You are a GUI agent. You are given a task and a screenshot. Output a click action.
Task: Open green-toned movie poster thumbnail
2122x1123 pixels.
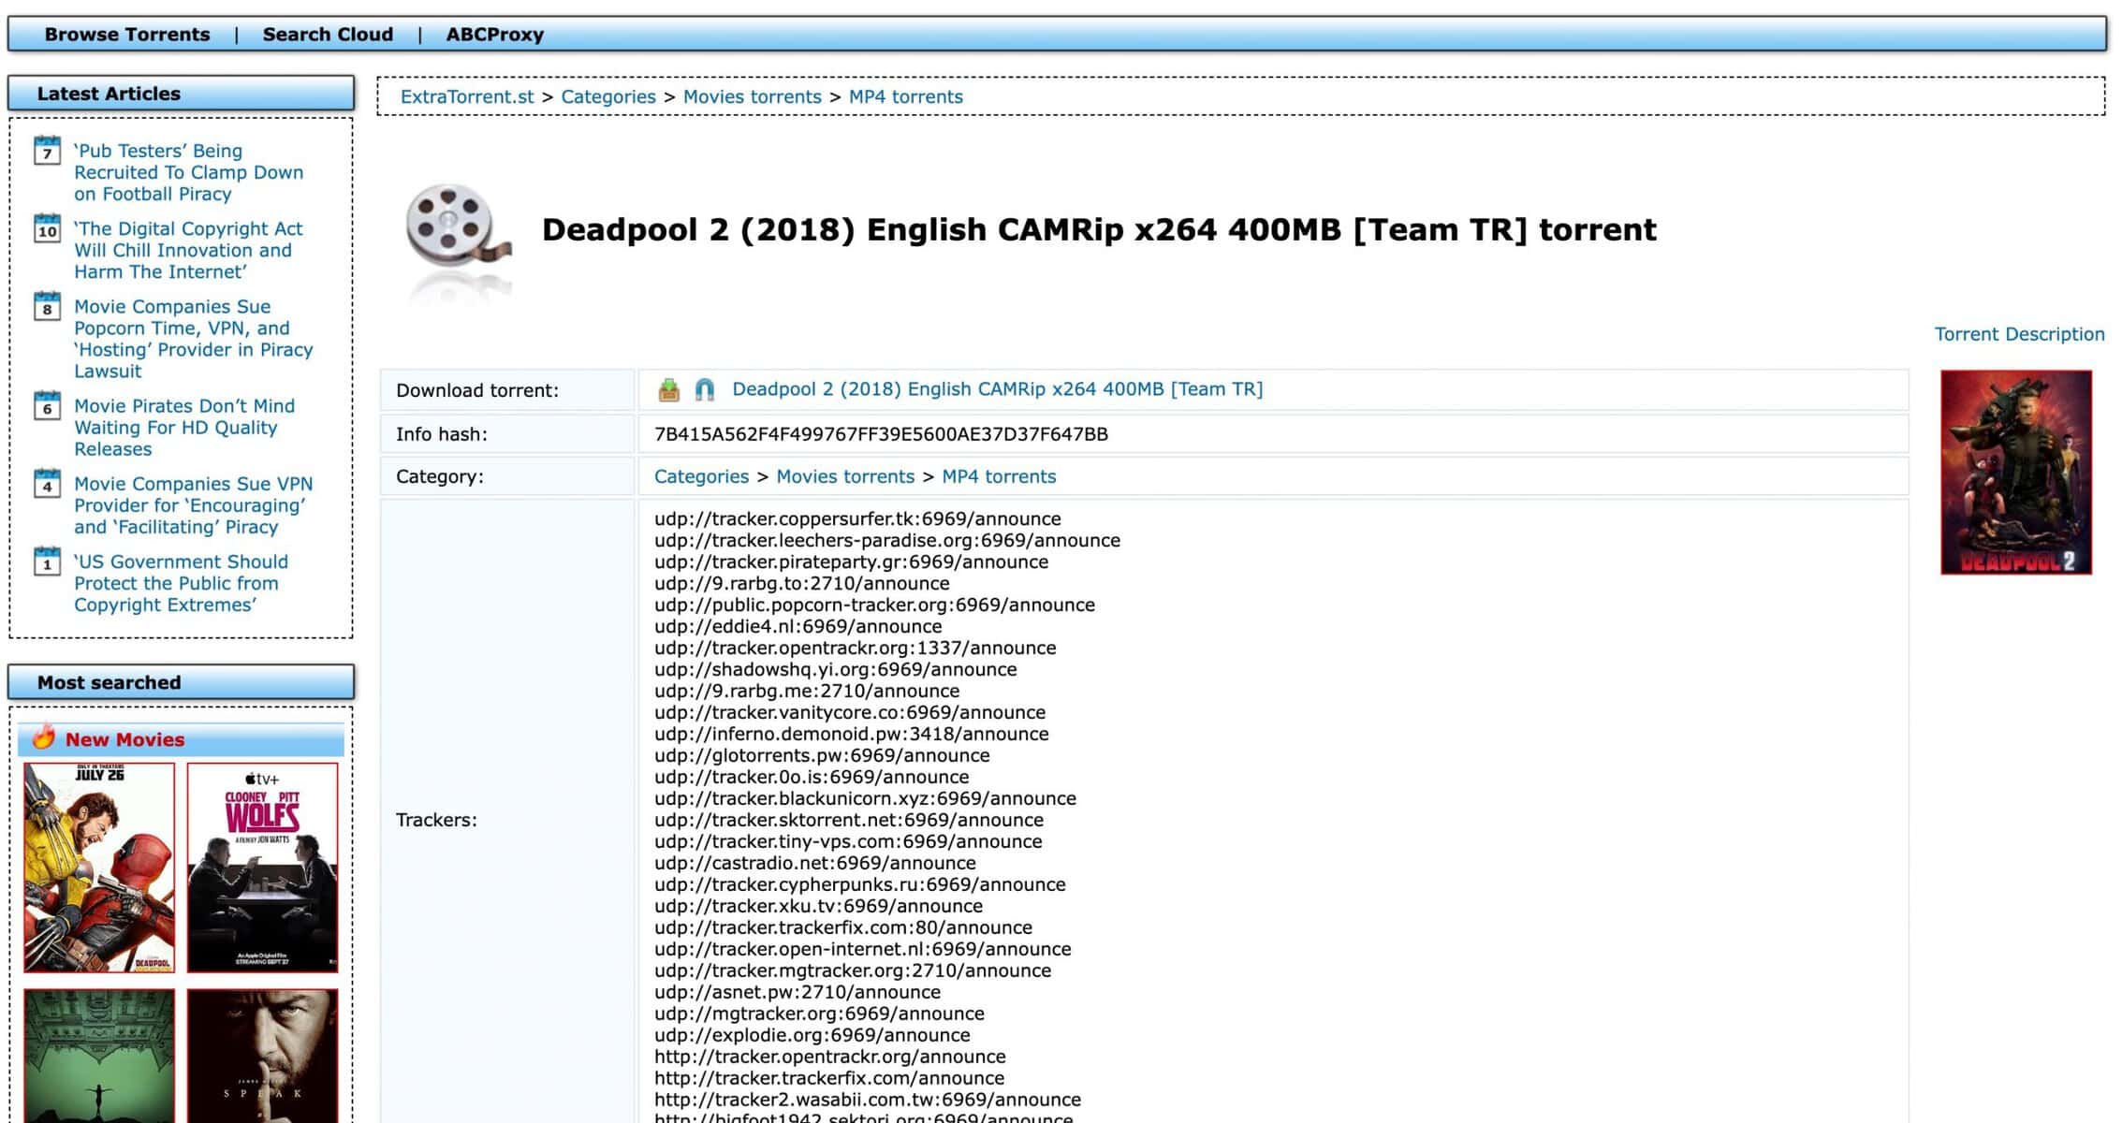(99, 1056)
